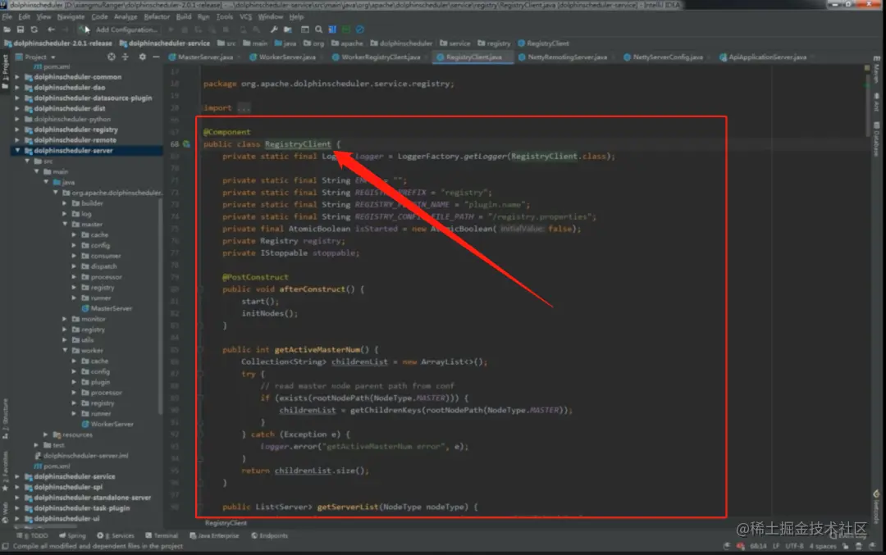
Task: Expand the resources folder
Action: pyautogui.click(x=46, y=434)
